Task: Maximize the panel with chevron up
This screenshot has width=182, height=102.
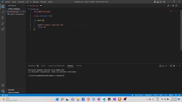Action: click(x=177, y=66)
